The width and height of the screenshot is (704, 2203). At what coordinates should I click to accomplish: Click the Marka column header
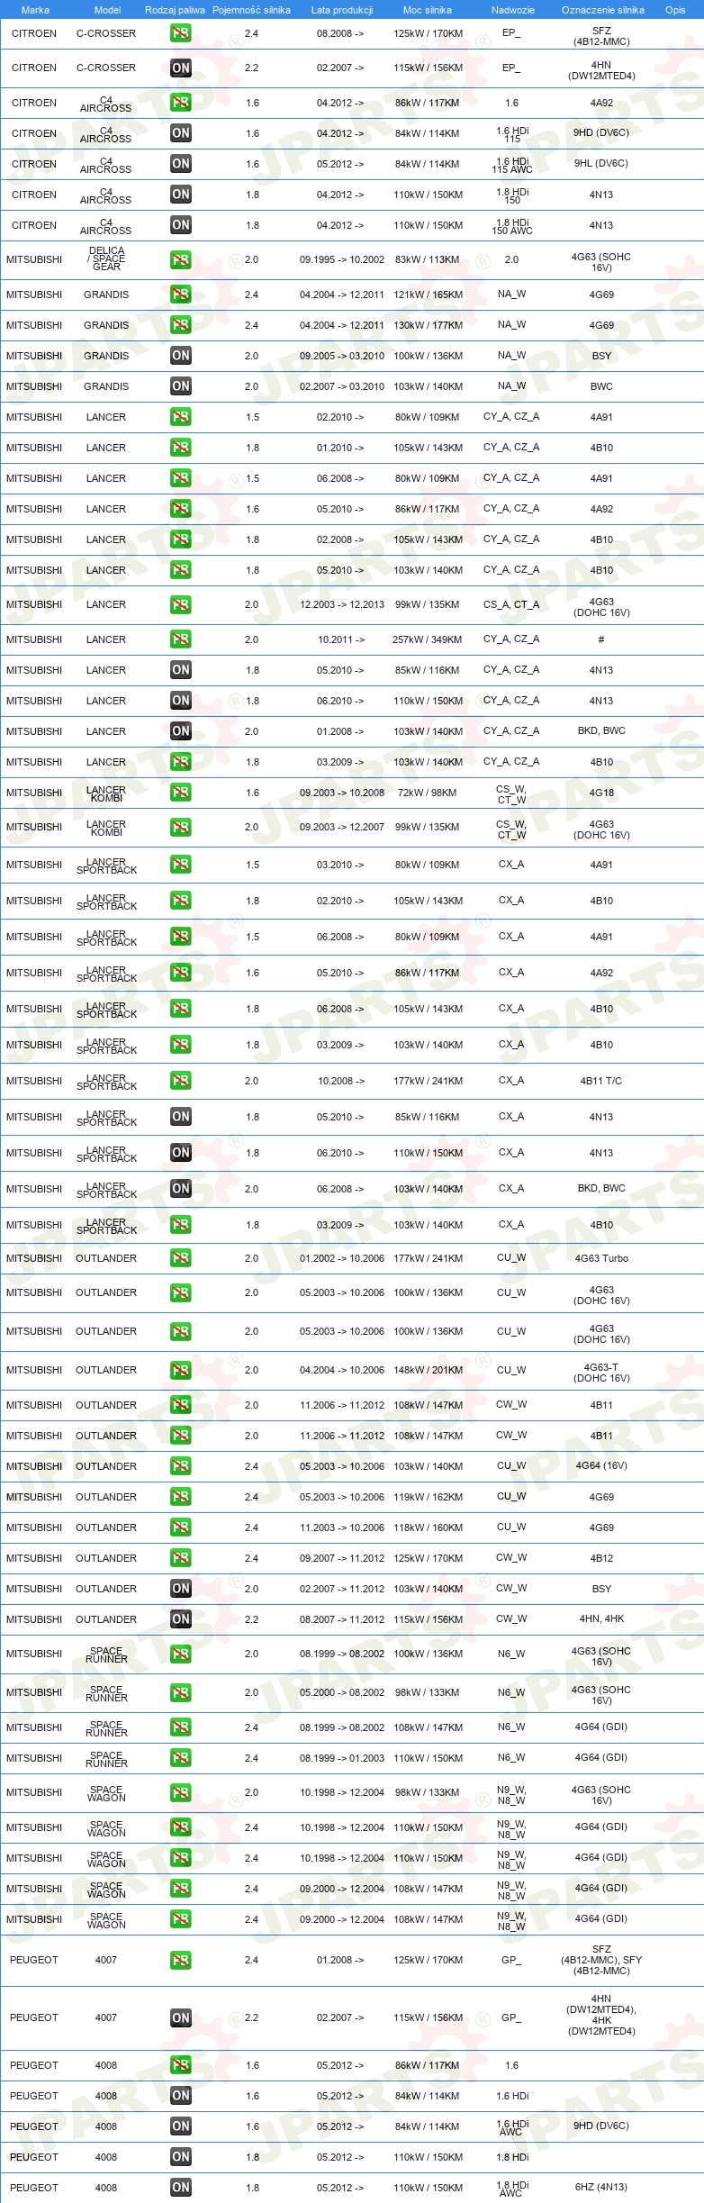(35, 10)
